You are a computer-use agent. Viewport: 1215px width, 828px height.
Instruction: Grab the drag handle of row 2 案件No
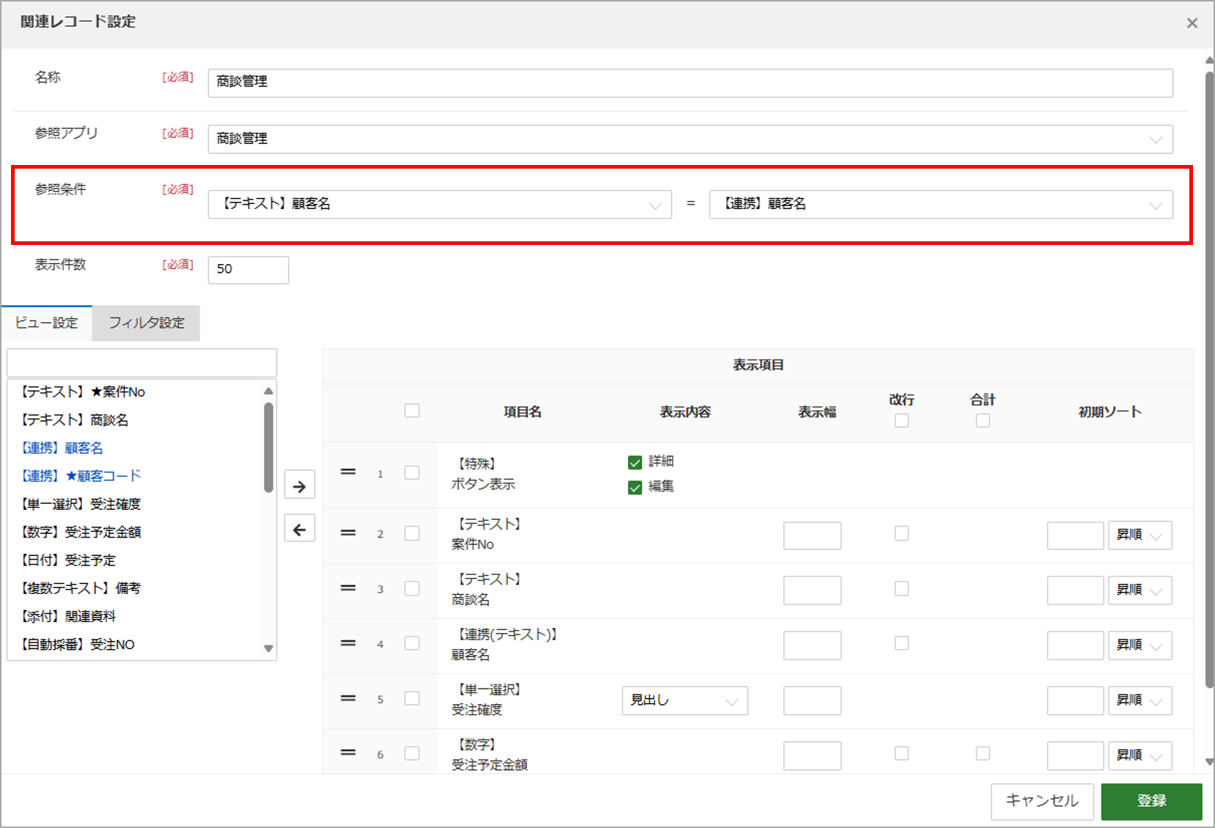348,533
